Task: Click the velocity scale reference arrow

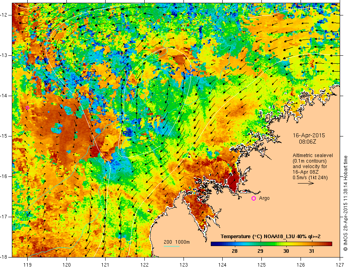Action: point(306,183)
